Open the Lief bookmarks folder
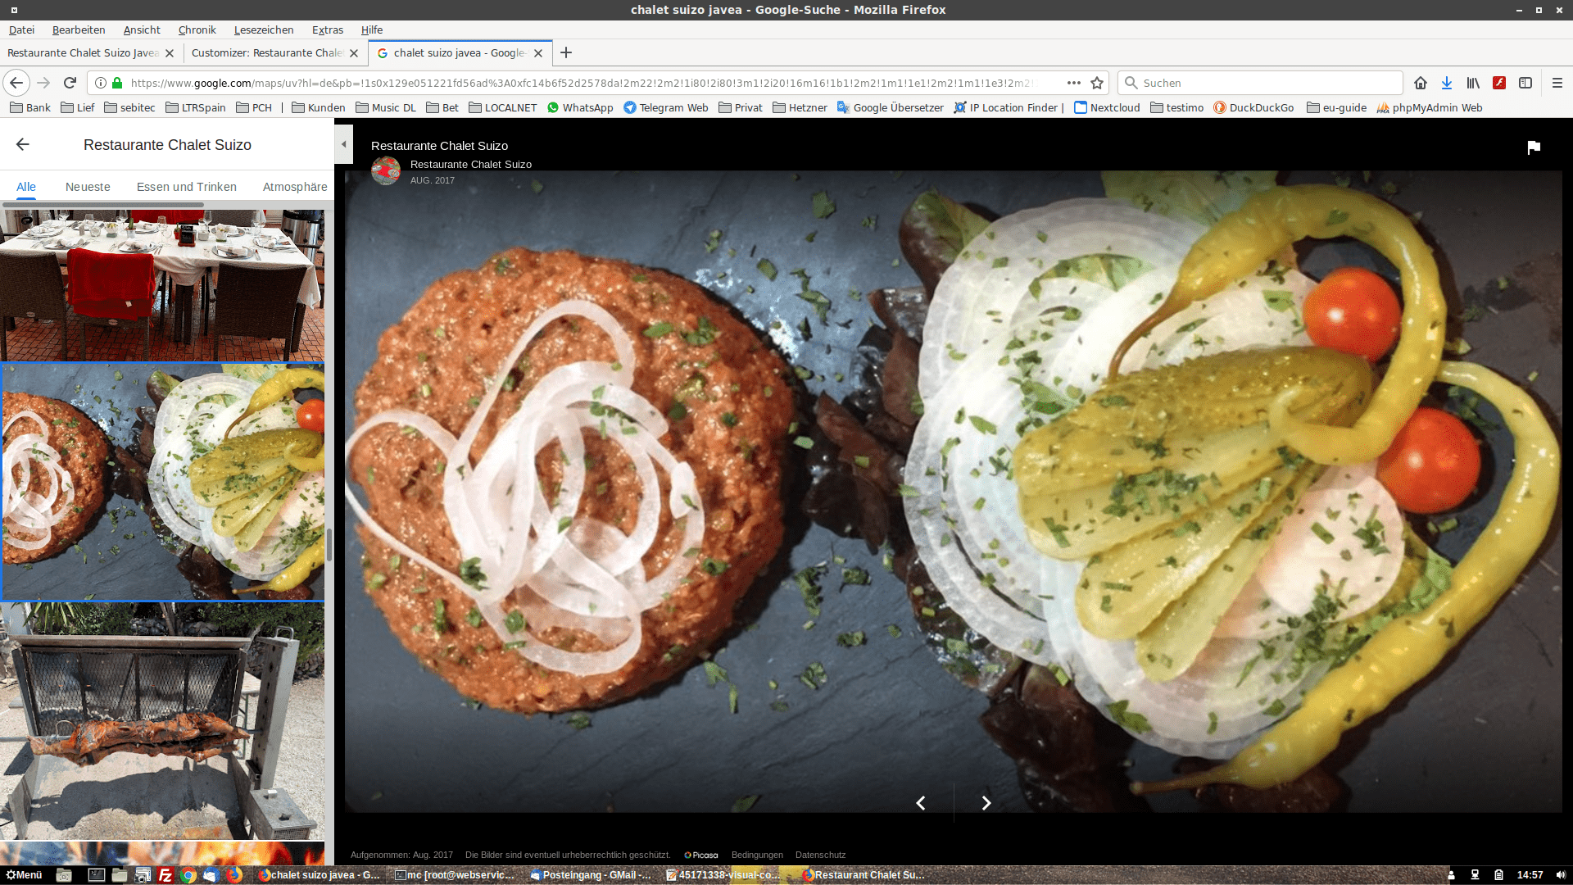Viewport: 1573px width, 885px height. tap(78, 107)
